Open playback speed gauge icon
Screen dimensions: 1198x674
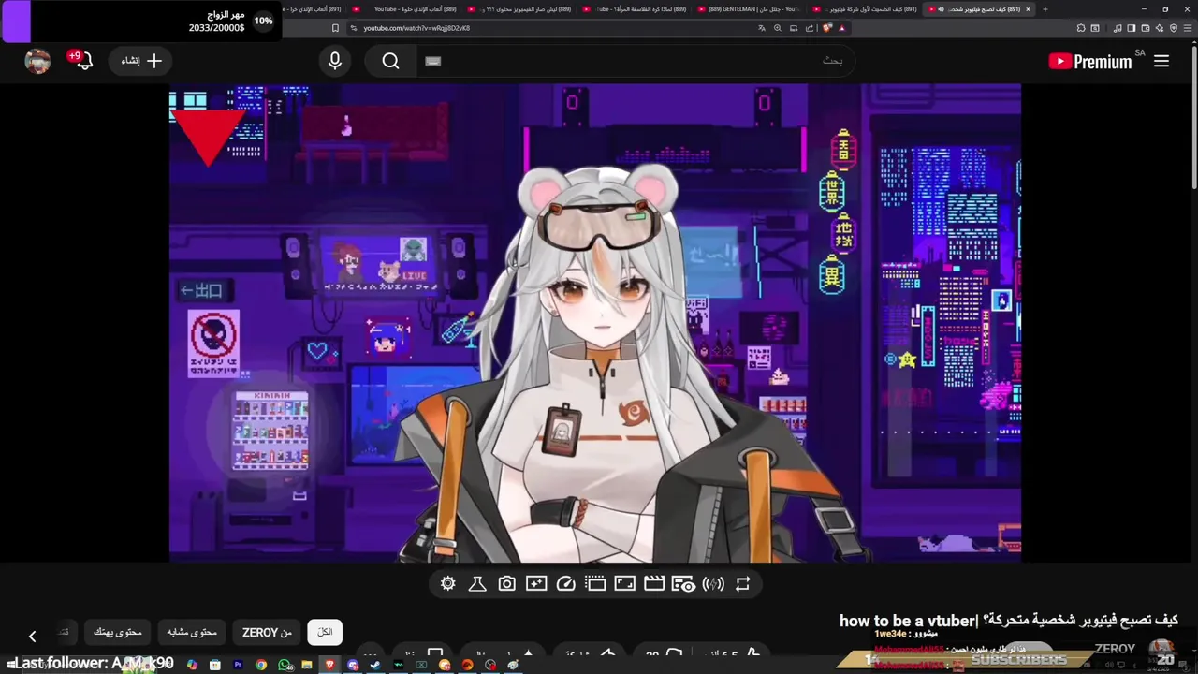565,584
